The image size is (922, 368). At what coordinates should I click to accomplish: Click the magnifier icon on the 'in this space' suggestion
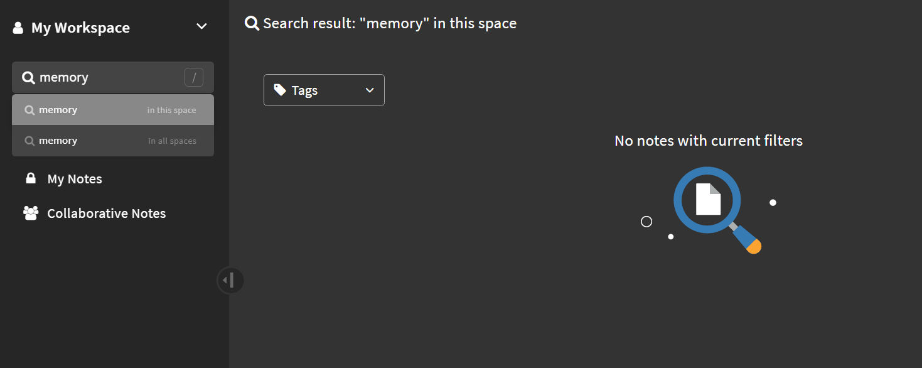pos(29,109)
